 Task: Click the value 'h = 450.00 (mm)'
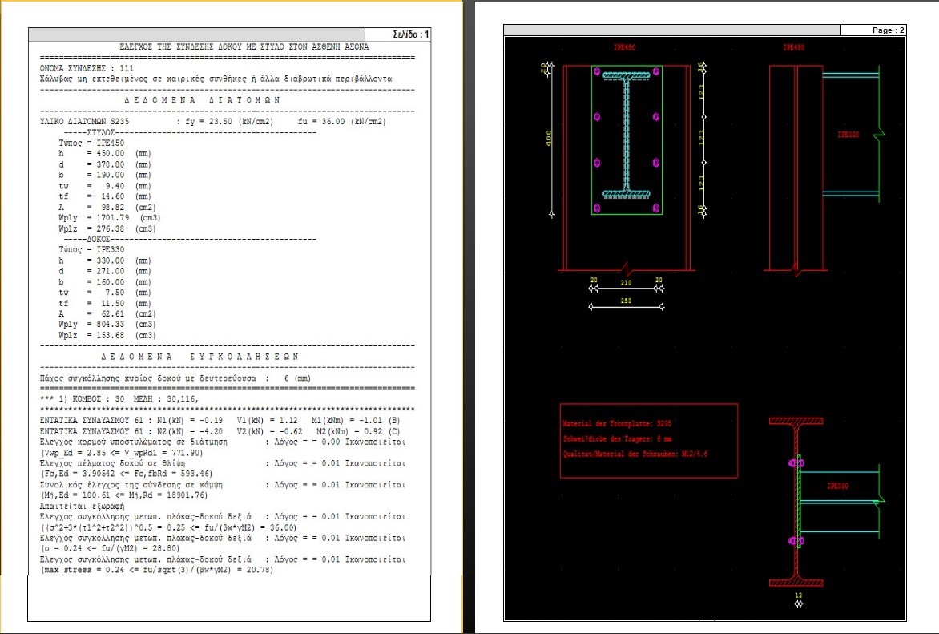[105, 153]
